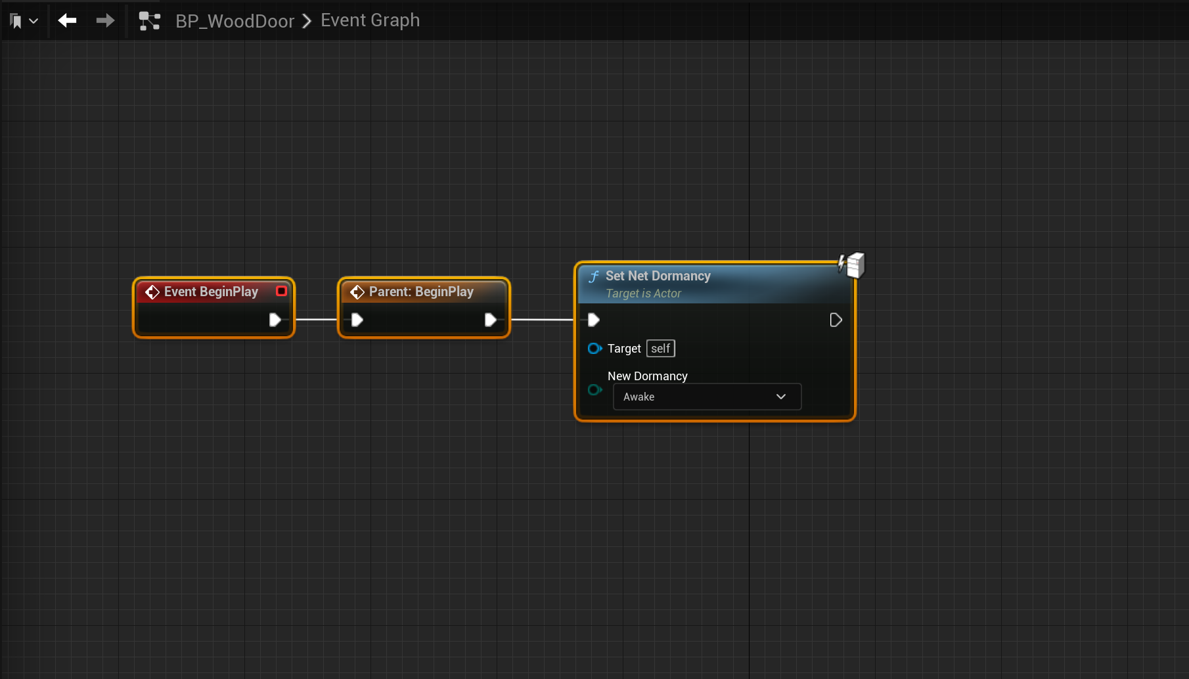Select the Event Graph breadcrumb
1189x679 pixels.
pyautogui.click(x=370, y=20)
